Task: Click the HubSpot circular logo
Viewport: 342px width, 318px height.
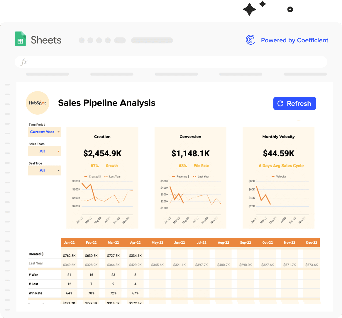Action: [x=38, y=103]
